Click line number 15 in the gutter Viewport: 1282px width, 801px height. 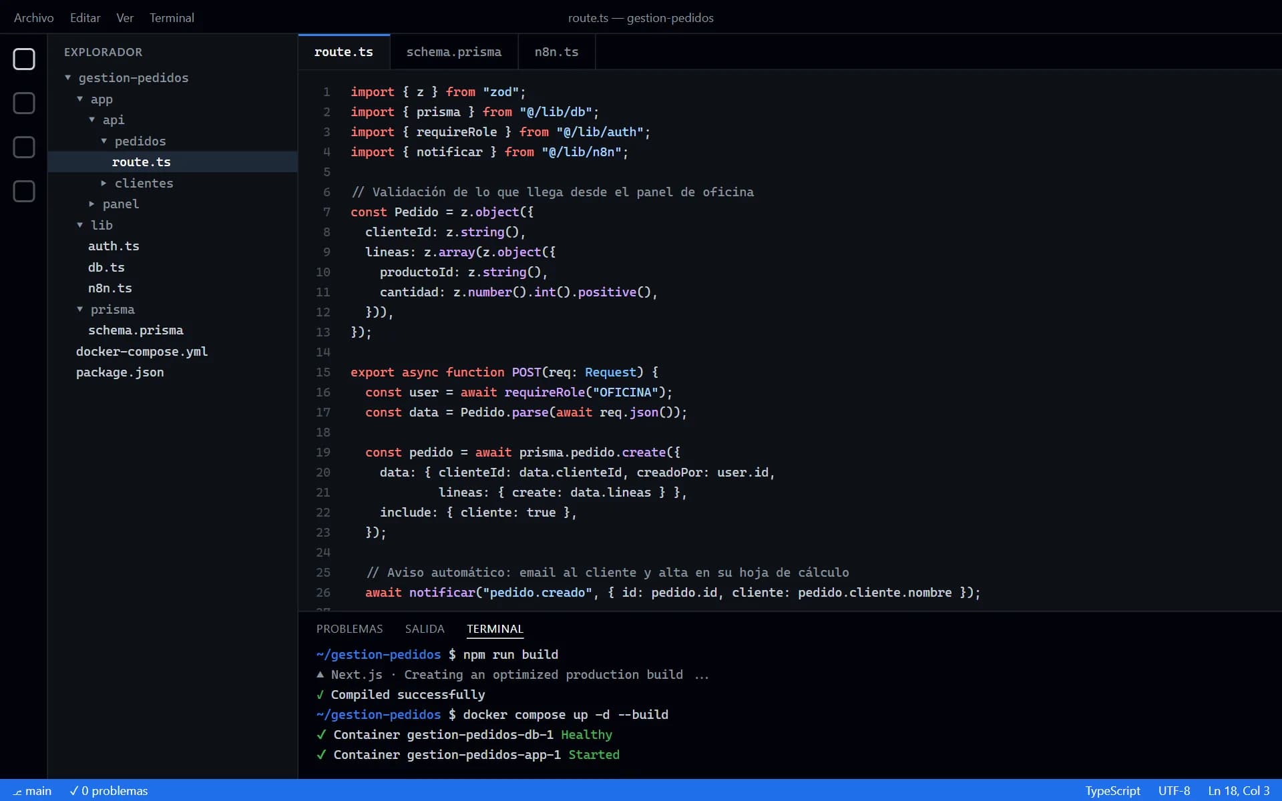click(x=323, y=372)
